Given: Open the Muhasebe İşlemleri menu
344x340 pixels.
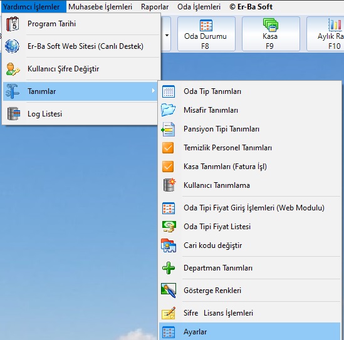Looking at the screenshot, I should click(x=100, y=7).
